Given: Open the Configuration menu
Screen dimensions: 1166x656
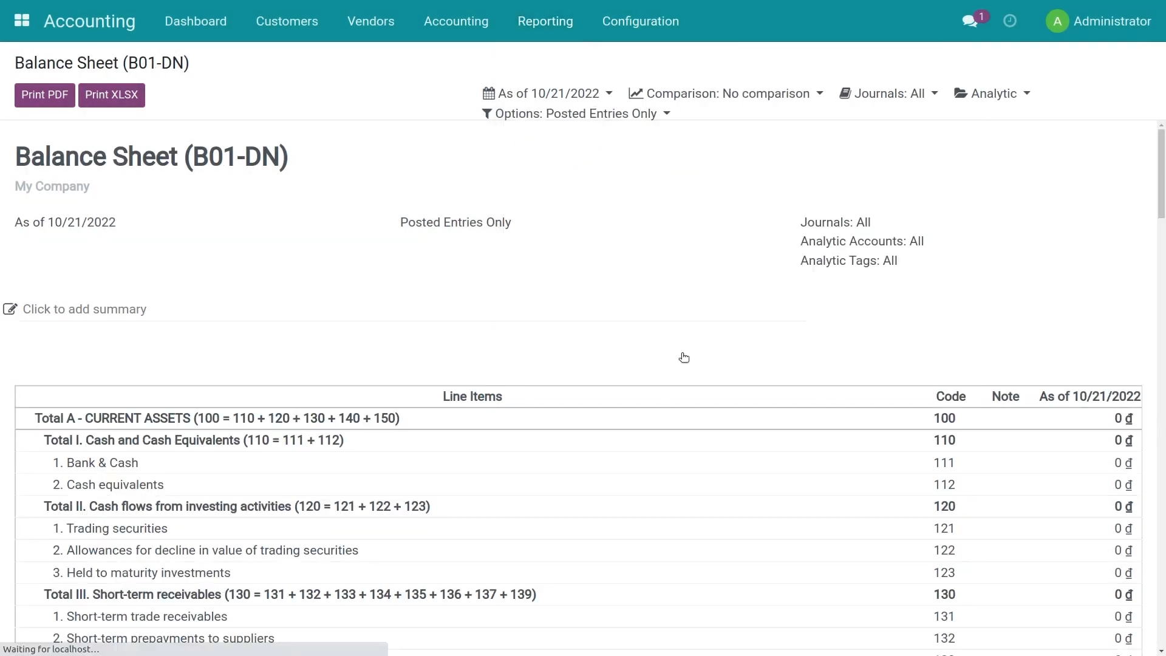Looking at the screenshot, I should click(x=640, y=21).
